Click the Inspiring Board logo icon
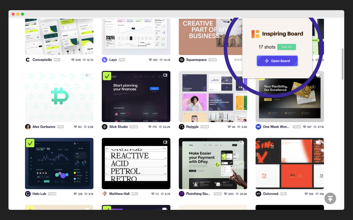This screenshot has width=353, height=220. 256,34
